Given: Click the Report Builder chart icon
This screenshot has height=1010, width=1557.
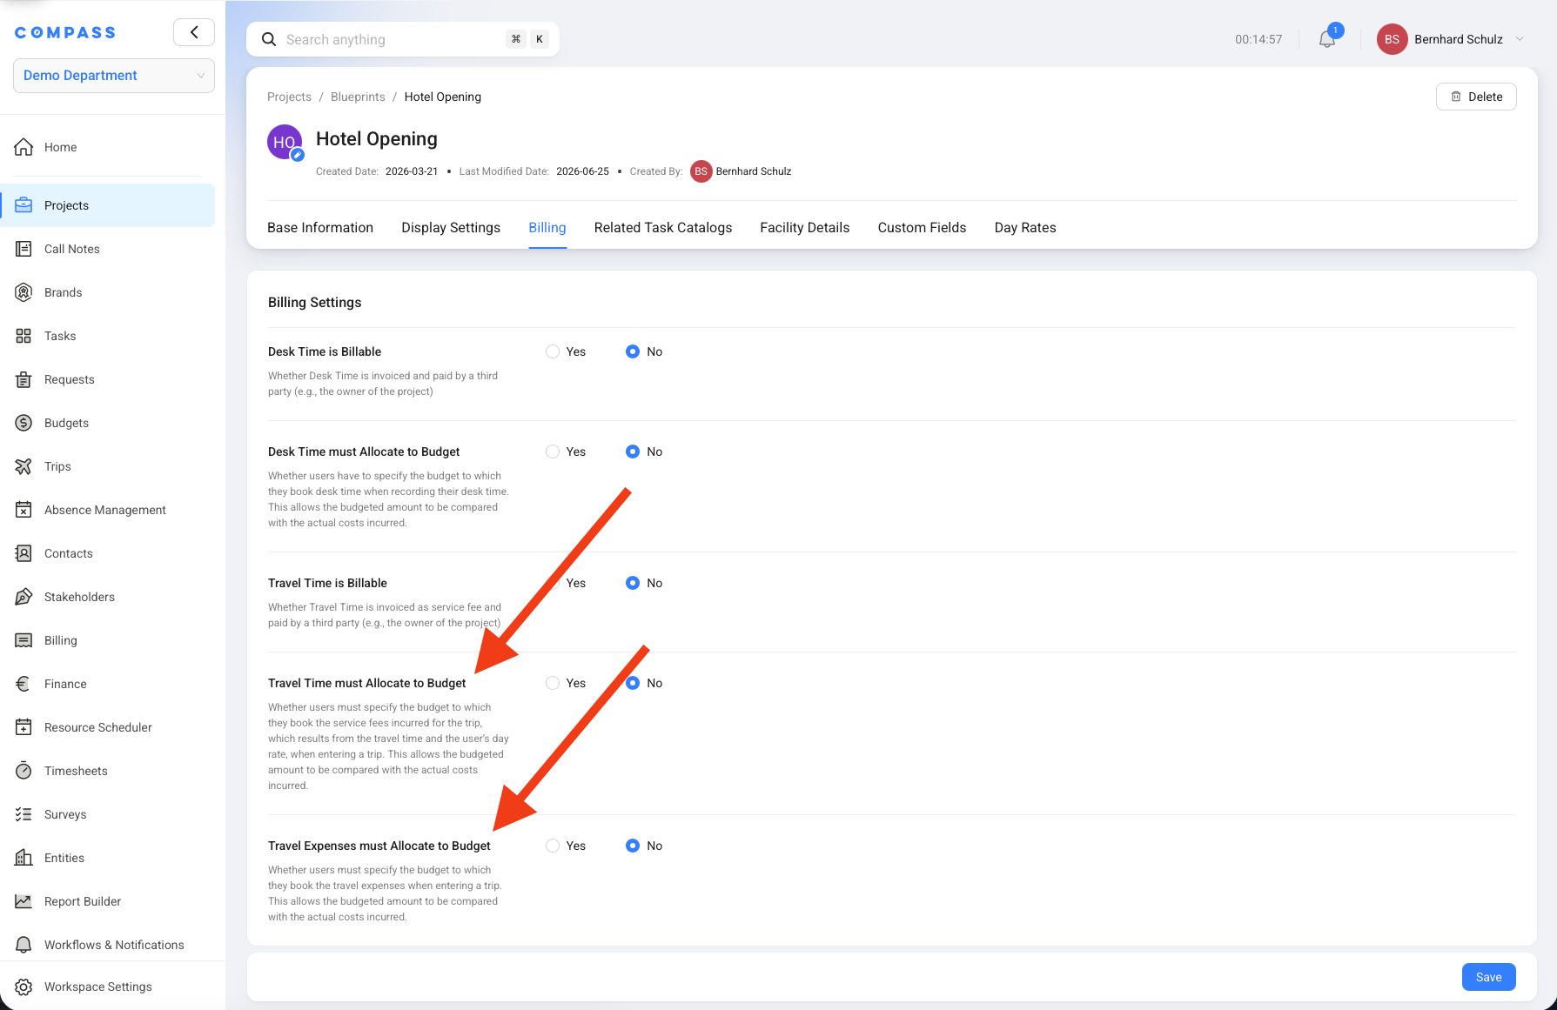Looking at the screenshot, I should [23, 901].
